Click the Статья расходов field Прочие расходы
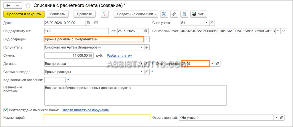The height and width of the screenshot is (127, 293). click(92, 72)
